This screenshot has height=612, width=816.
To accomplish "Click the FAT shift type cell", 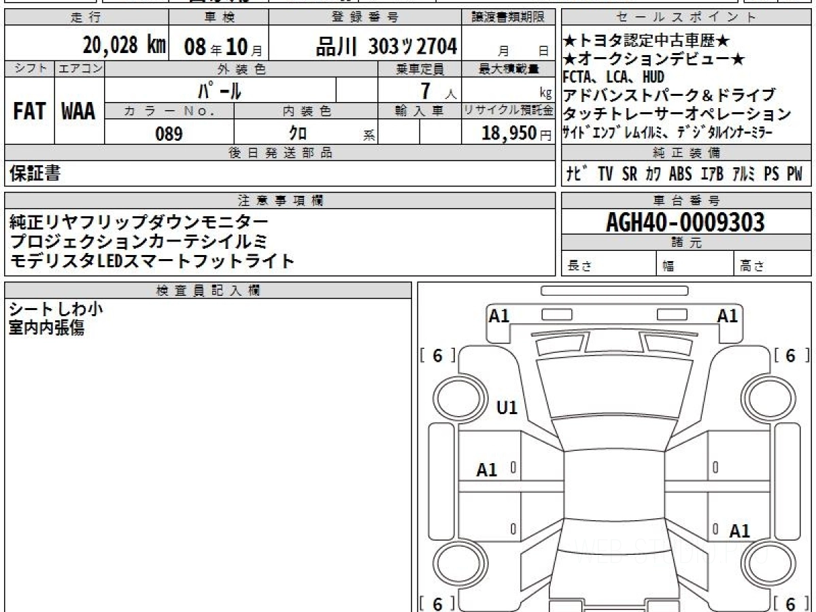I will click(x=29, y=112).
